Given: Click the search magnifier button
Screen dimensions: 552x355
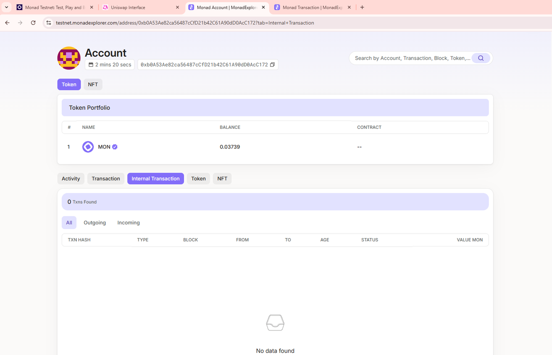Looking at the screenshot, I should (x=481, y=58).
